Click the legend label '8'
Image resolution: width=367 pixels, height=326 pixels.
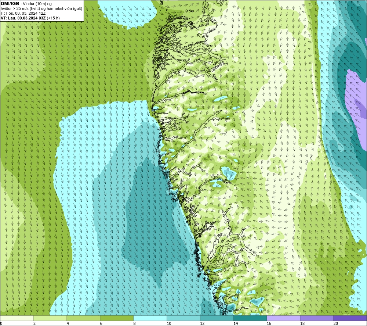tap(134, 323)
